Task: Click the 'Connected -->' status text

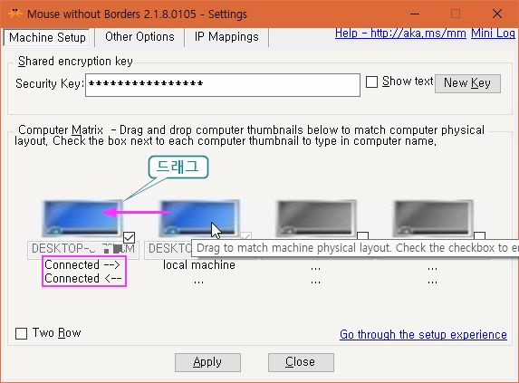Action: click(x=82, y=264)
